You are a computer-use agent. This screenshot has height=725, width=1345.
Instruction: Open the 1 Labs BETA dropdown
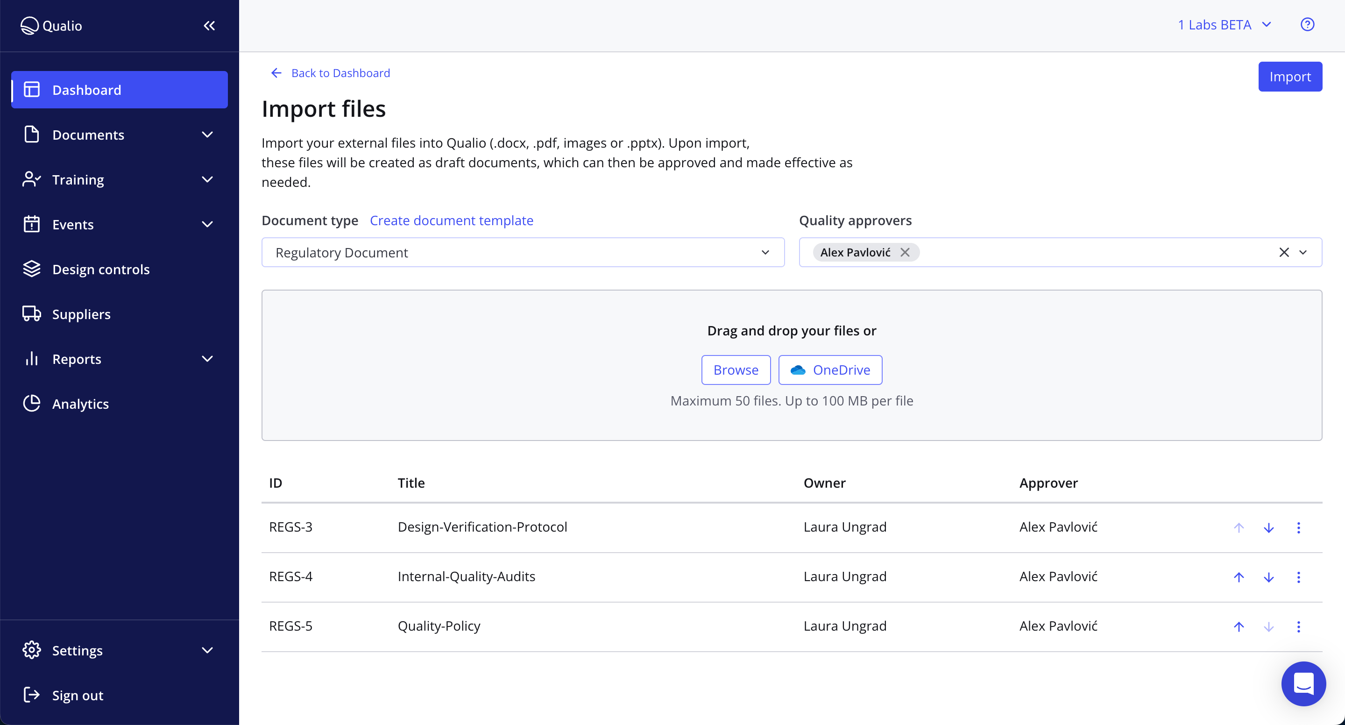[x=1225, y=24]
